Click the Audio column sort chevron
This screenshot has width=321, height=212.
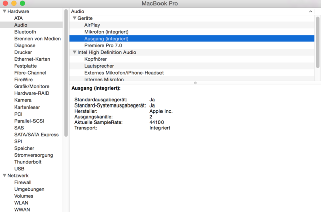pyautogui.click(x=311, y=11)
